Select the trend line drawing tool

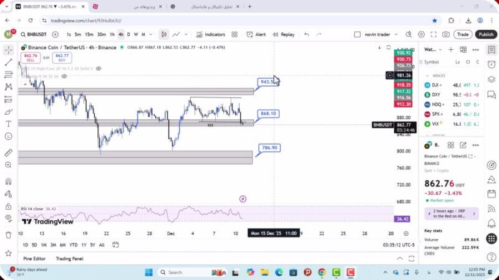[8, 62]
